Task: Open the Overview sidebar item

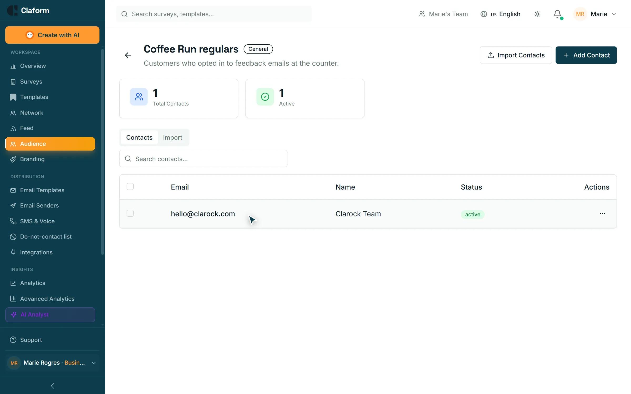Action: pos(50,66)
